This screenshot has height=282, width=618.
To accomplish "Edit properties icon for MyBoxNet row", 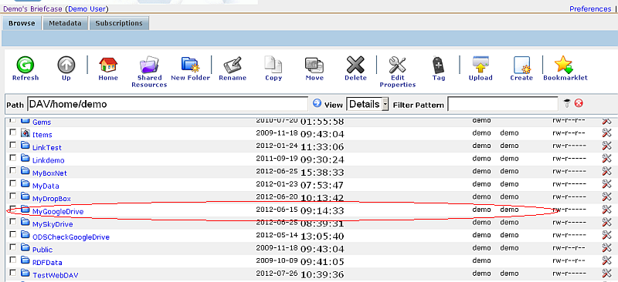I will (606, 171).
